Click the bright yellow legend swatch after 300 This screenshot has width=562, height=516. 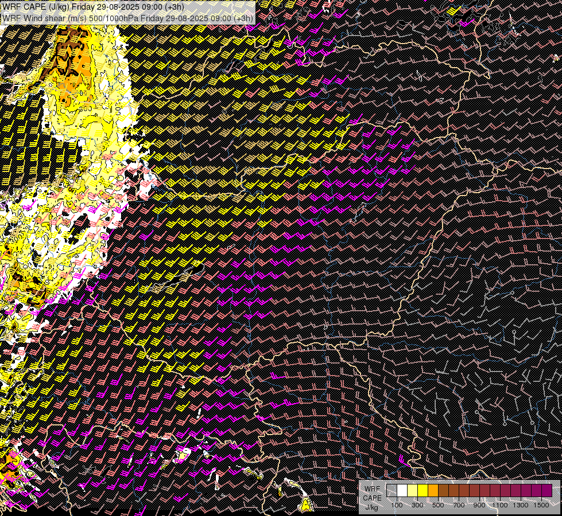[423, 491]
